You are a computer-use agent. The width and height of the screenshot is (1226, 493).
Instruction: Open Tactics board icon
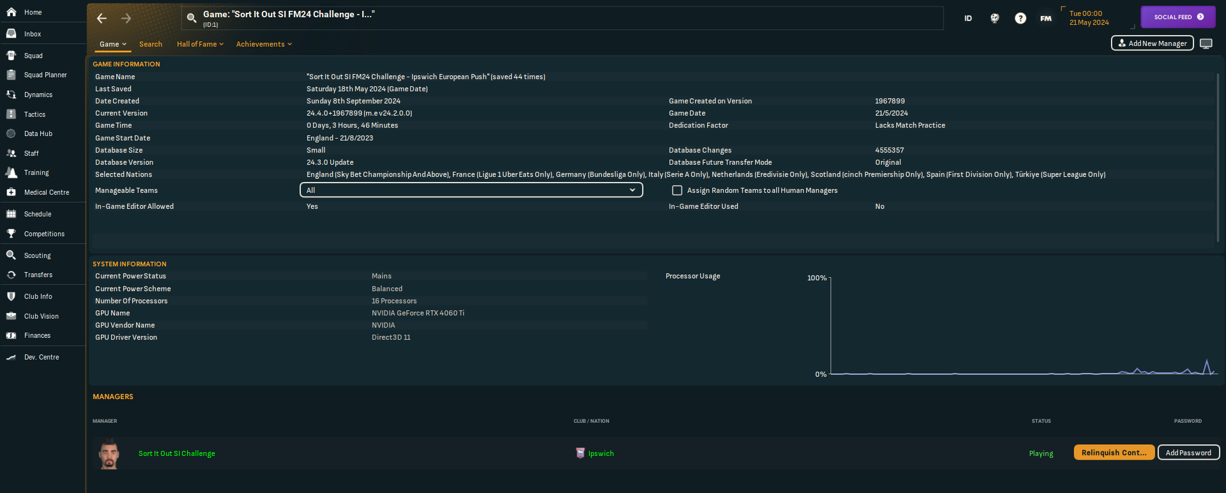pyautogui.click(x=11, y=114)
